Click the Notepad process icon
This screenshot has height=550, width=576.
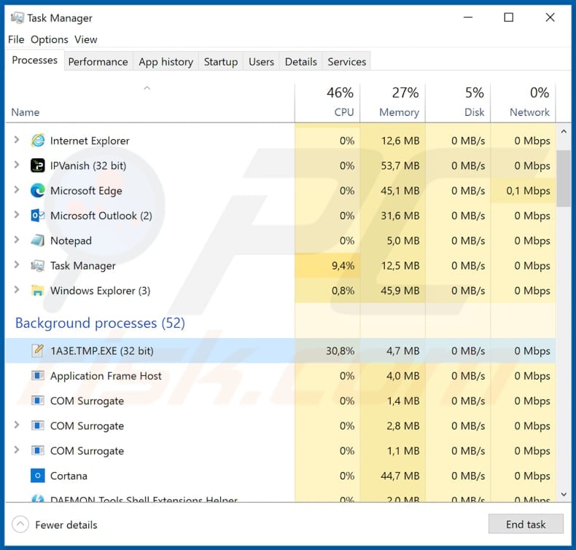[38, 240]
